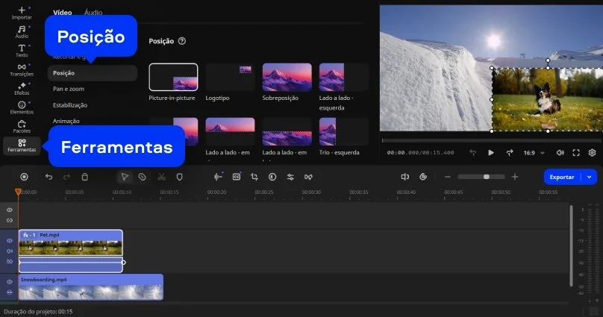Open the Ferramentas sidebar panel
This screenshot has width=603, height=317.
pyautogui.click(x=22, y=145)
